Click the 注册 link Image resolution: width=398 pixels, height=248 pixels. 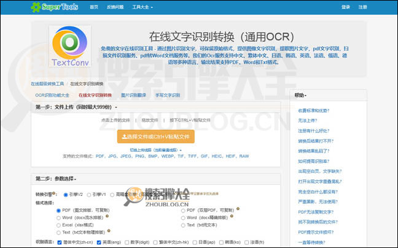[363, 7]
